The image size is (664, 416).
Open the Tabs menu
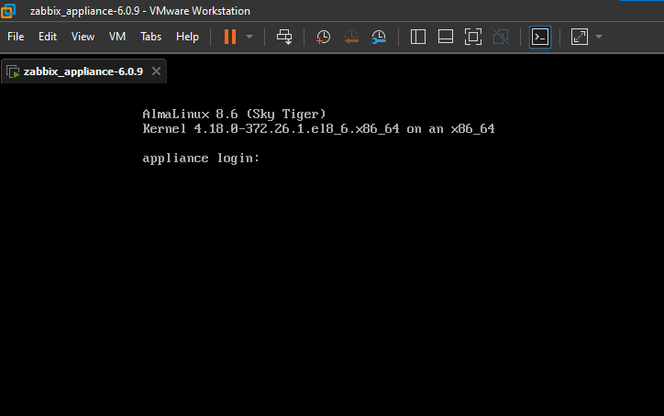click(150, 37)
